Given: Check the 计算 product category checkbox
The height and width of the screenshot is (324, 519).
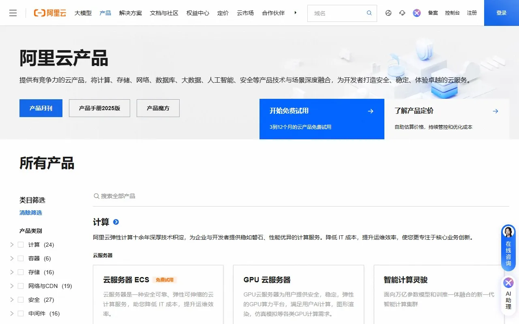Looking at the screenshot, I should click(20, 245).
